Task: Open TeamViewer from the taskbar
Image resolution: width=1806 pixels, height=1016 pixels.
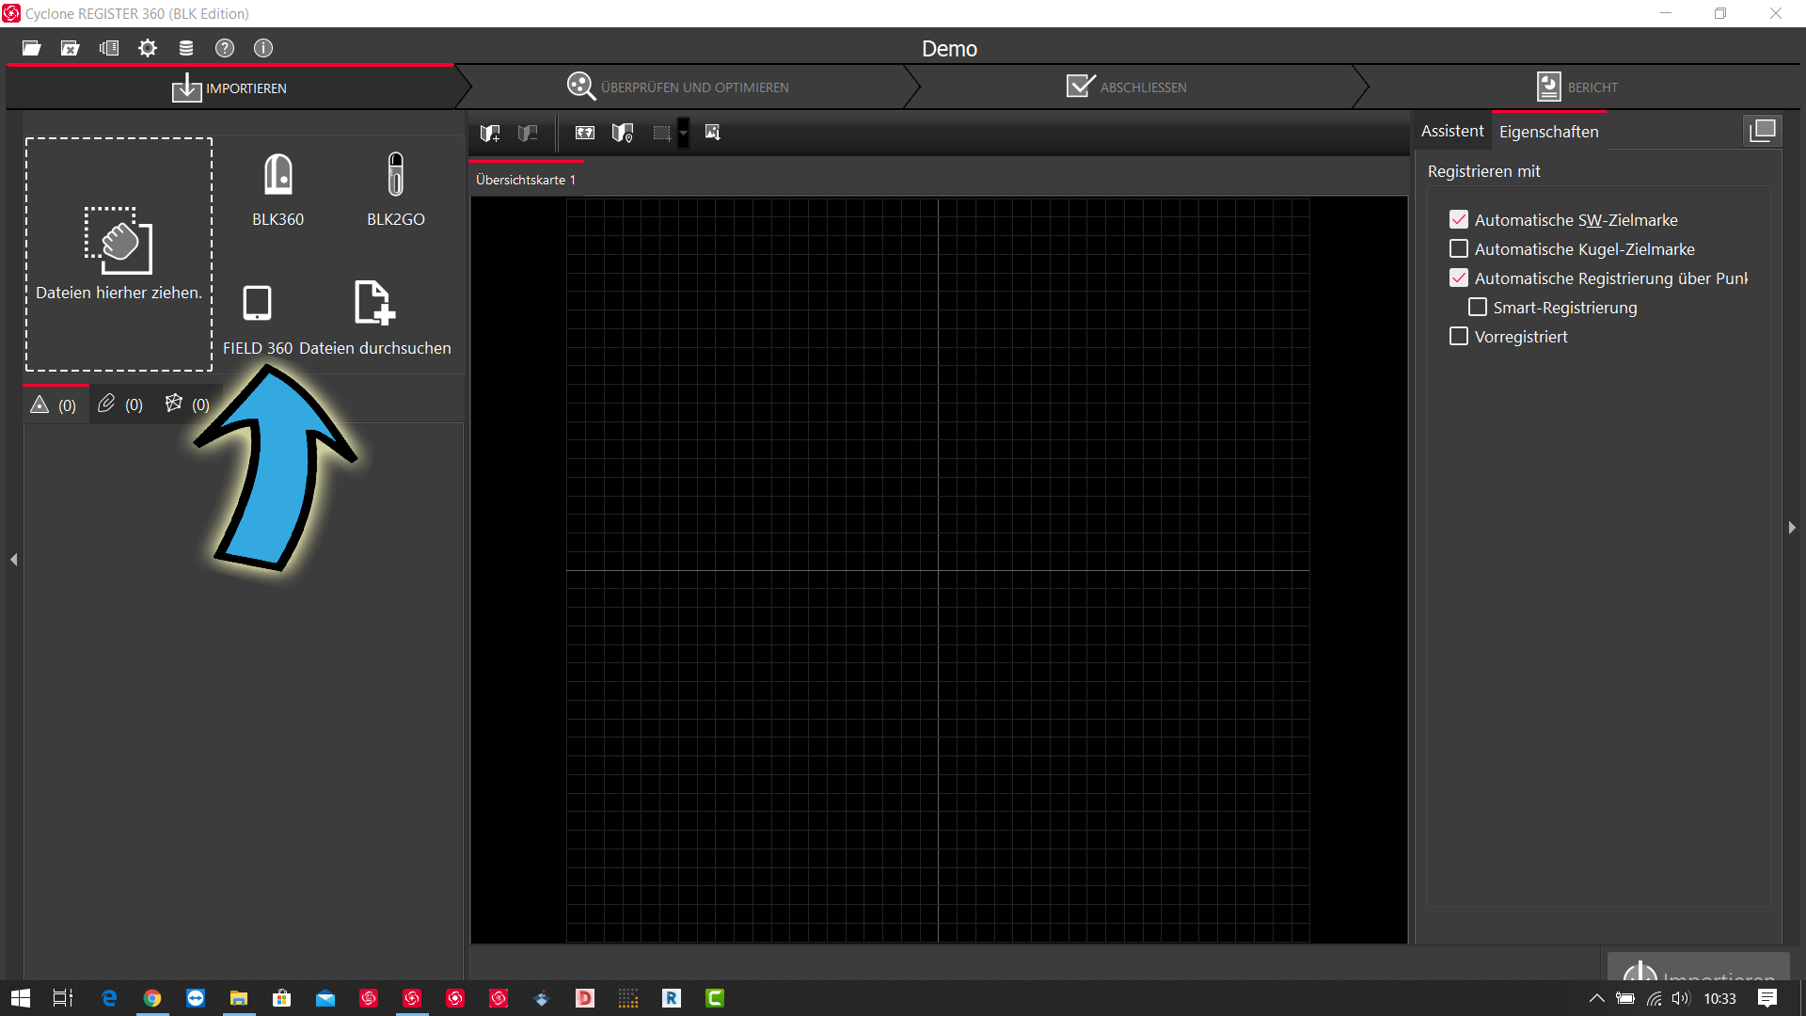Action: [196, 998]
